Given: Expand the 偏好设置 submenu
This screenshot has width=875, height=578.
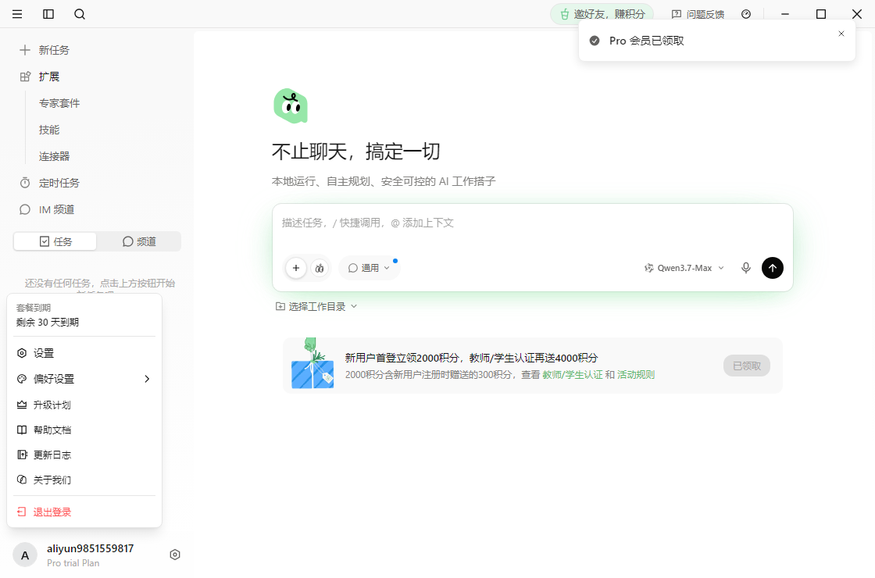Looking at the screenshot, I should (84, 379).
